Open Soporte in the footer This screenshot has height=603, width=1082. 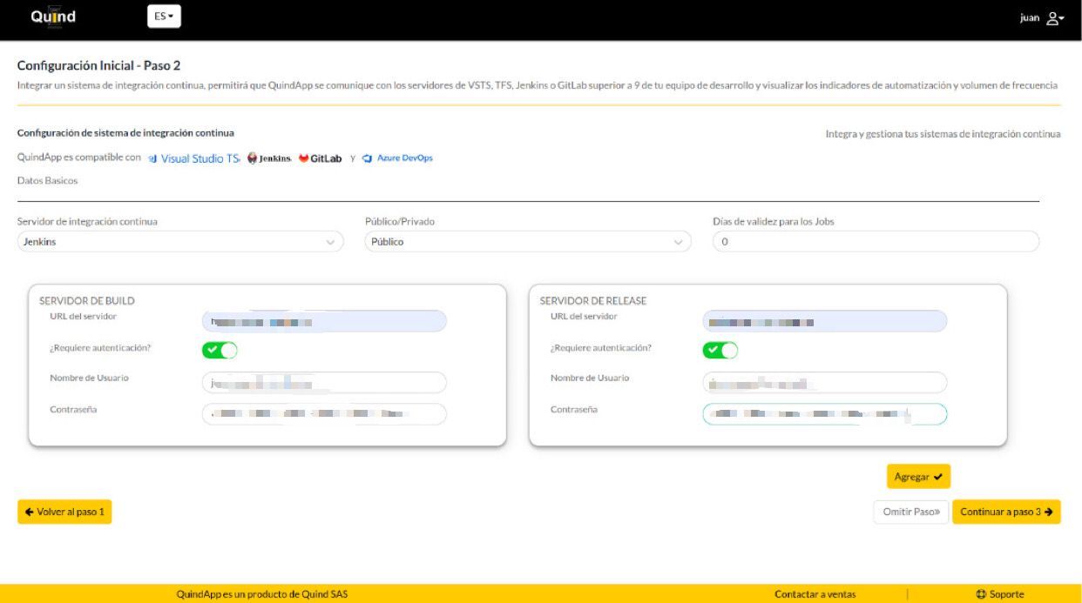(1000, 594)
